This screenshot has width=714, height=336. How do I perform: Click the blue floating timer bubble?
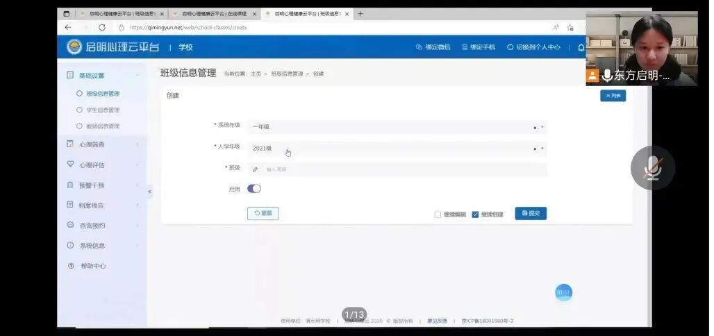563,292
